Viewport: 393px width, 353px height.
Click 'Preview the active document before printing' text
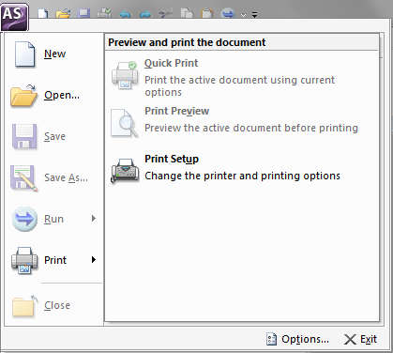click(x=251, y=128)
